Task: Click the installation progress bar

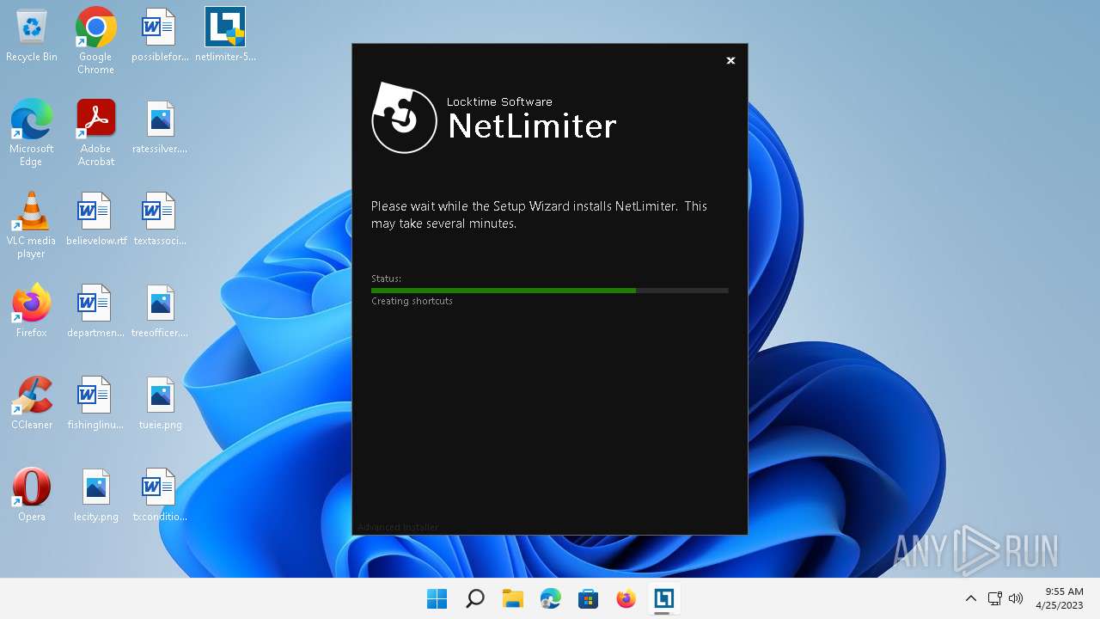Action: coord(550,291)
